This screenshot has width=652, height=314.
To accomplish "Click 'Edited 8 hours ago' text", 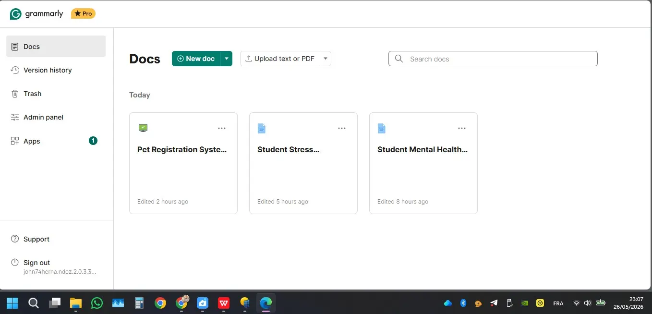I will (403, 202).
